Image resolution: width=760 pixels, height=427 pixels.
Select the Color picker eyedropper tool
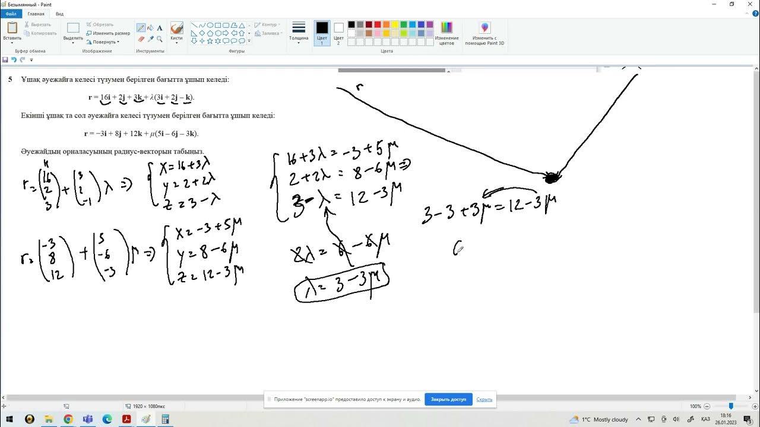pos(150,39)
